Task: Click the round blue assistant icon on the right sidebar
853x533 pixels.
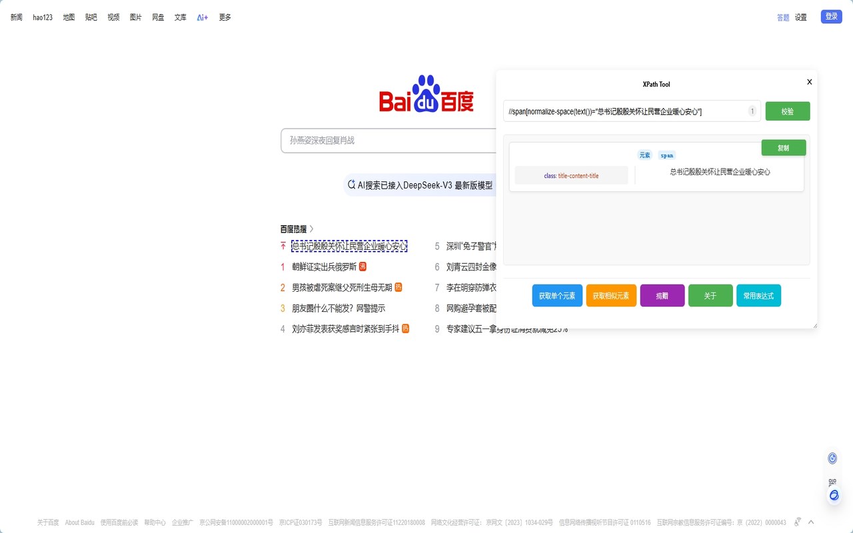Action: point(832,458)
